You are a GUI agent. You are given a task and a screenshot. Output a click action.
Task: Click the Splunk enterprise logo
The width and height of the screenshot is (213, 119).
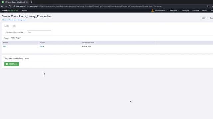[x=10, y=10]
